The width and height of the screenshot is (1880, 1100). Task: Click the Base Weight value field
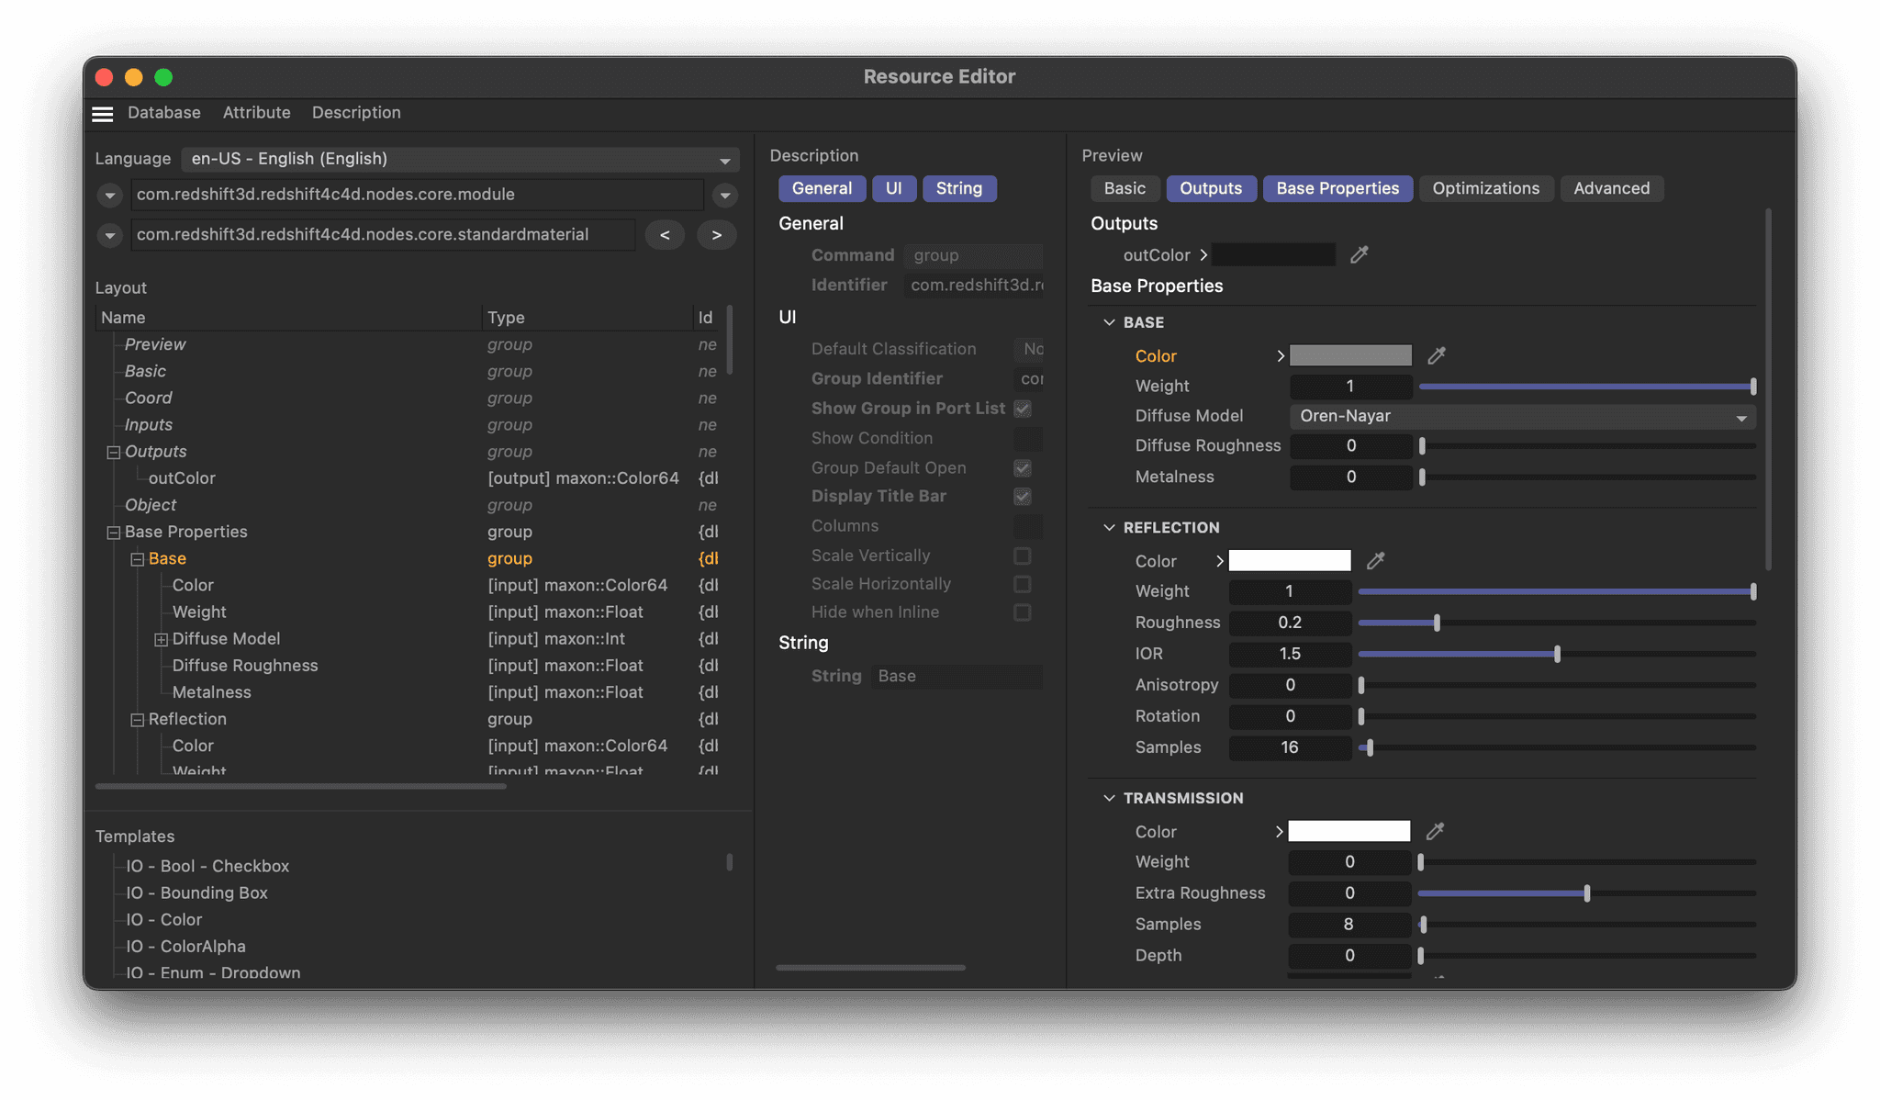point(1350,387)
